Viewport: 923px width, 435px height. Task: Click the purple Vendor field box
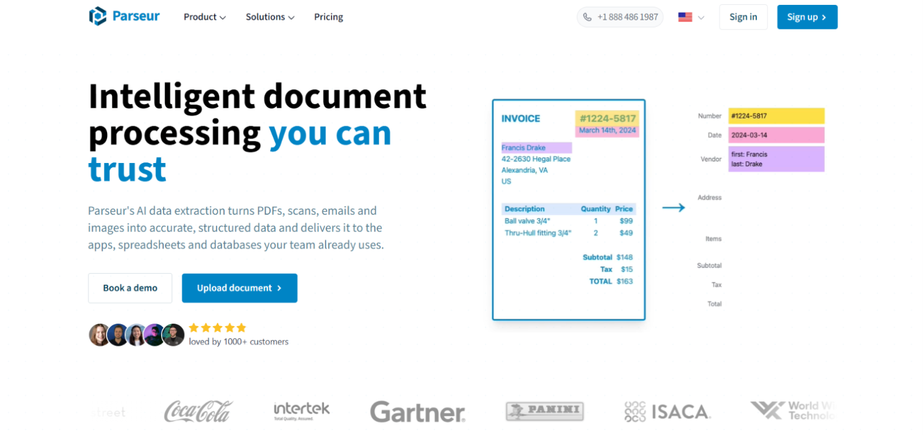(777, 159)
